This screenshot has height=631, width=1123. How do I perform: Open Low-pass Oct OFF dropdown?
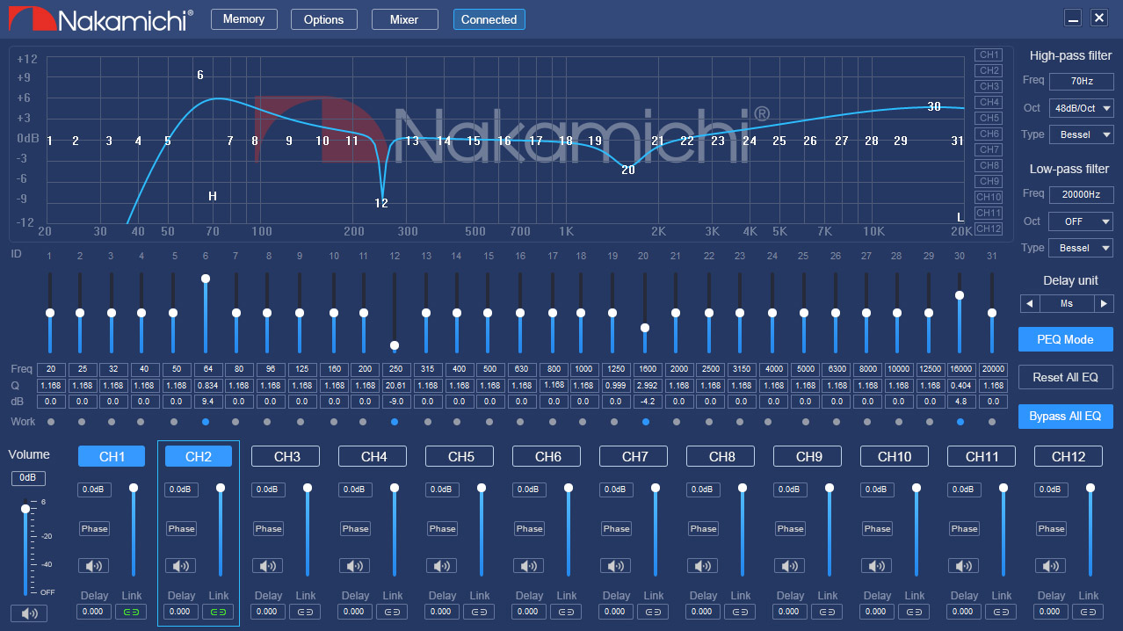click(x=1081, y=221)
